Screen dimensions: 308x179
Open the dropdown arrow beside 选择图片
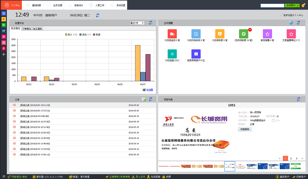point(298,6)
